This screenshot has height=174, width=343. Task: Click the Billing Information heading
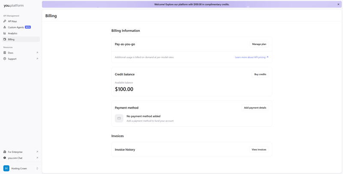click(x=126, y=31)
